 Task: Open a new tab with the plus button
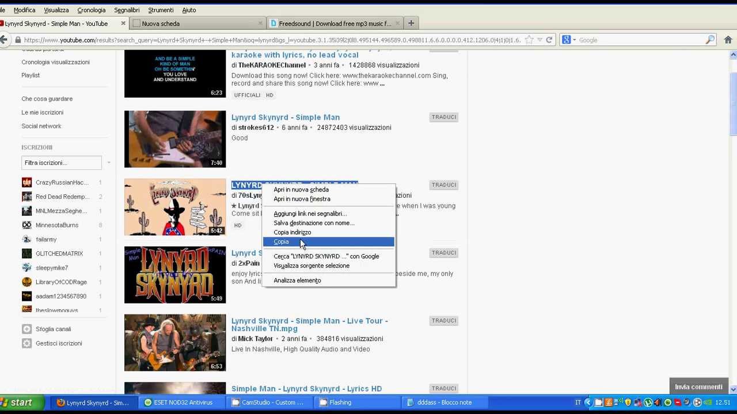411,24
